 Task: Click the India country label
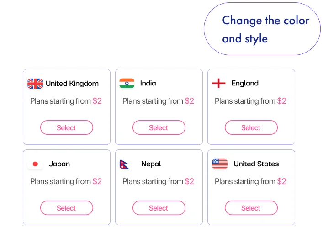pyautogui.click(x=148, y=83)
